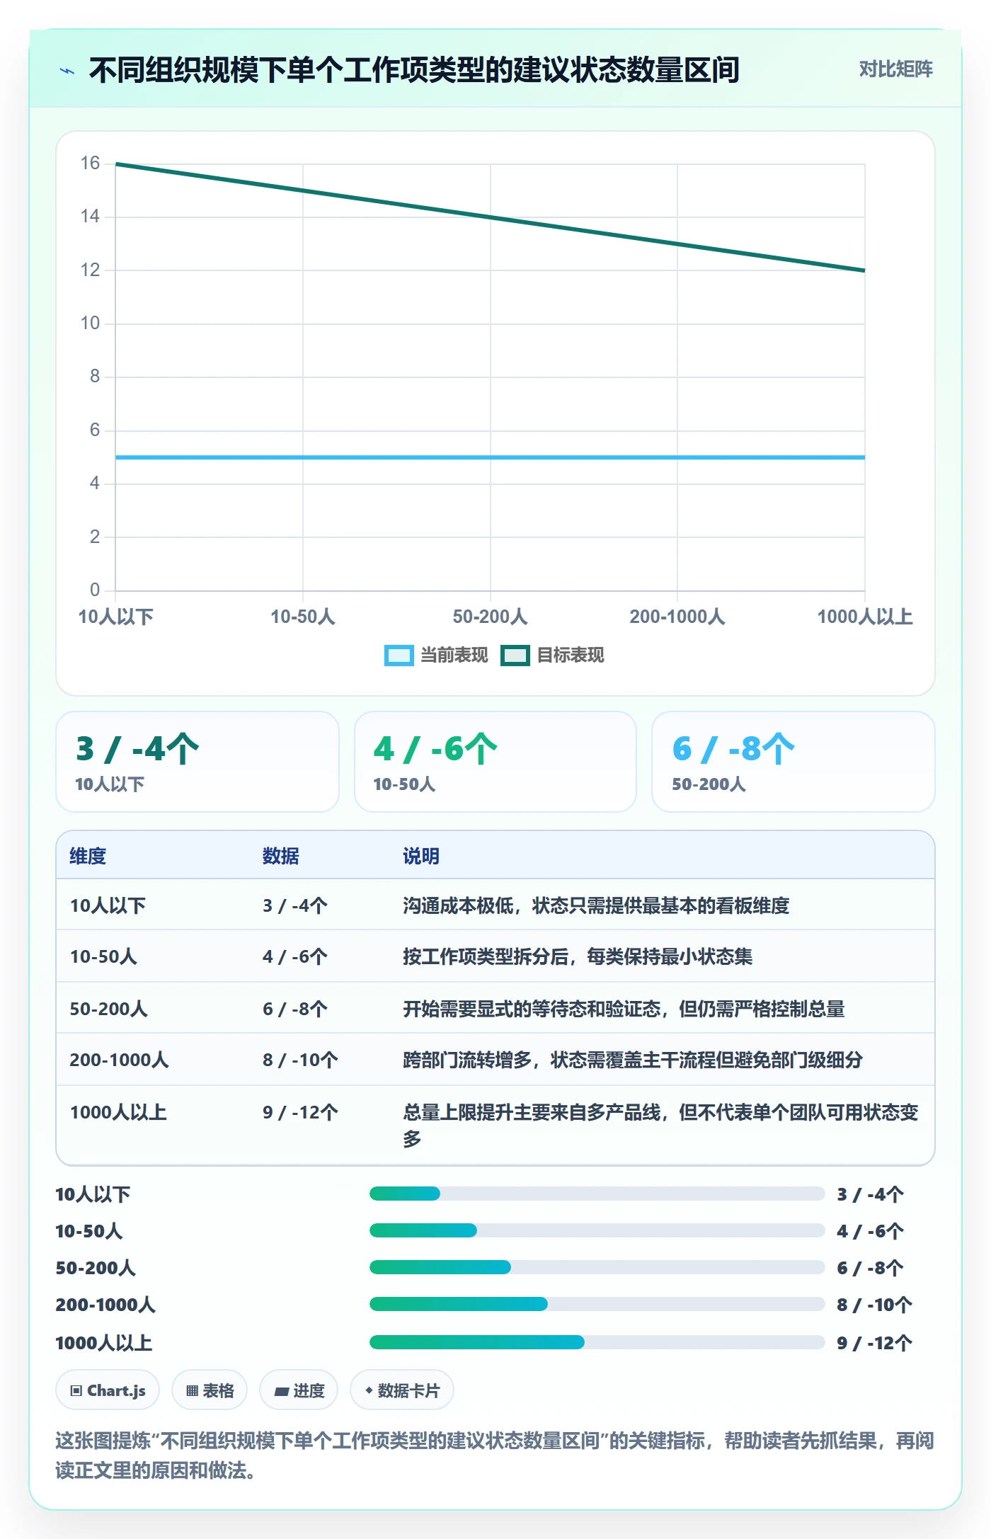Click the 50-200人 progress bar

(x=597, y=1268)
